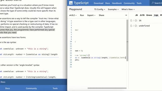162x91 pixels.
Task: Click line number 17 in the editor
Action: coord(71,58)
